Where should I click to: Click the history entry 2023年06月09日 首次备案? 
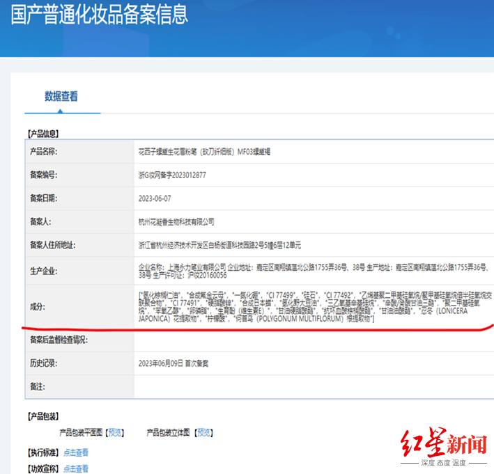(x=173, y=363)
